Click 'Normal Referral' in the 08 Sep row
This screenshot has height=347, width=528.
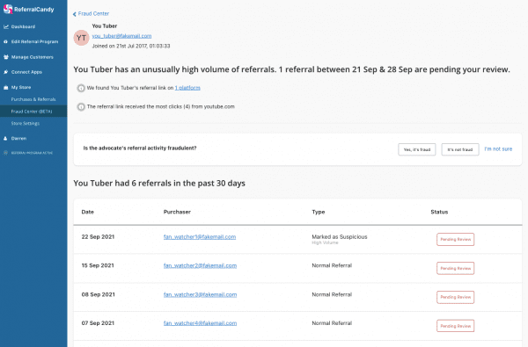pos(332,294)
